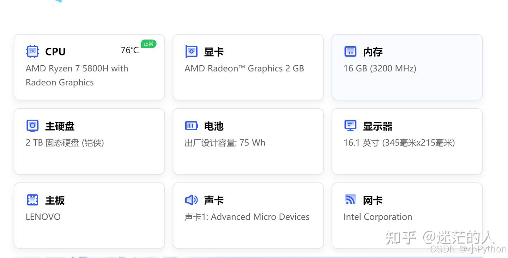This screenshot has height=258, width=508.
Task: Click the 内存 memory module icon
Action: pyautogui.click(x=350, y=51)
